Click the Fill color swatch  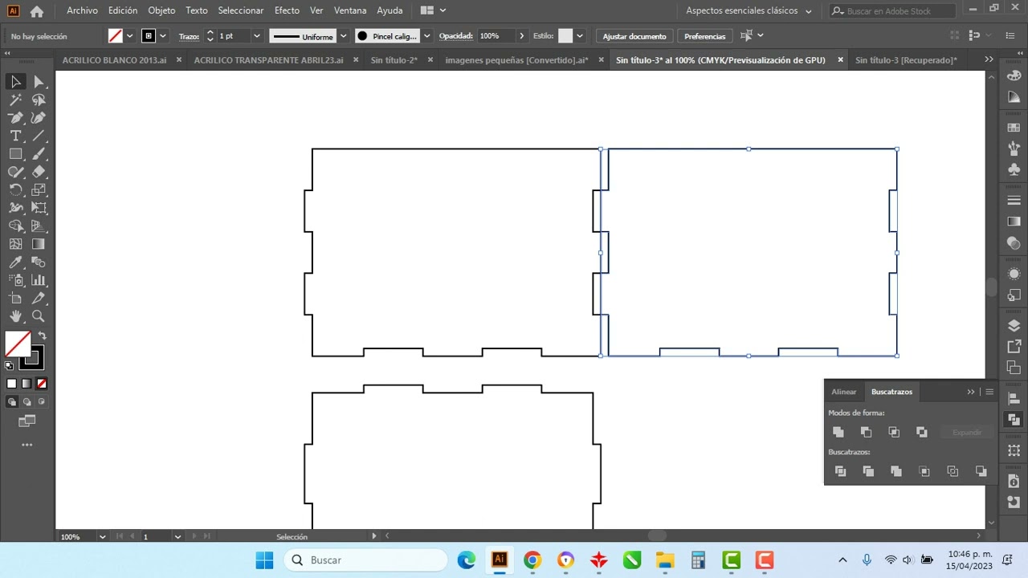coord(18,344)
